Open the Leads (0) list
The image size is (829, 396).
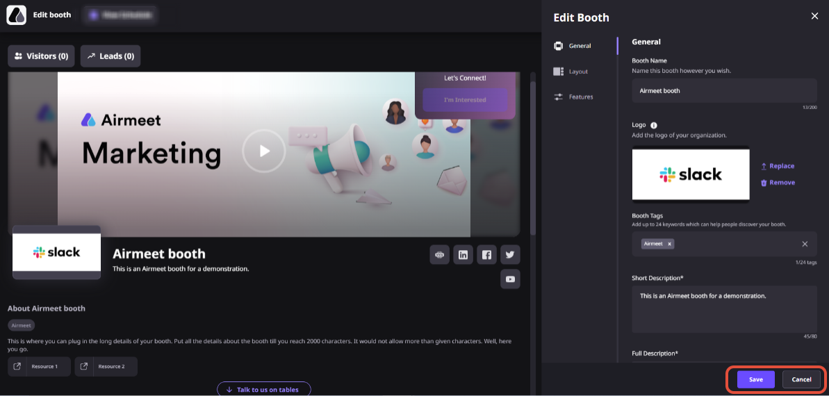[x=110, y=56]
